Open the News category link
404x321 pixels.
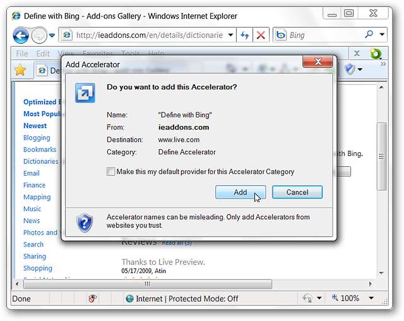pos(32,221)
